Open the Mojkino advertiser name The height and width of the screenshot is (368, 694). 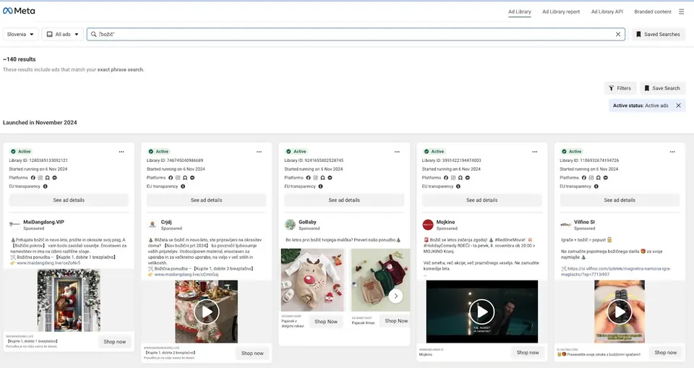[445, 222]
